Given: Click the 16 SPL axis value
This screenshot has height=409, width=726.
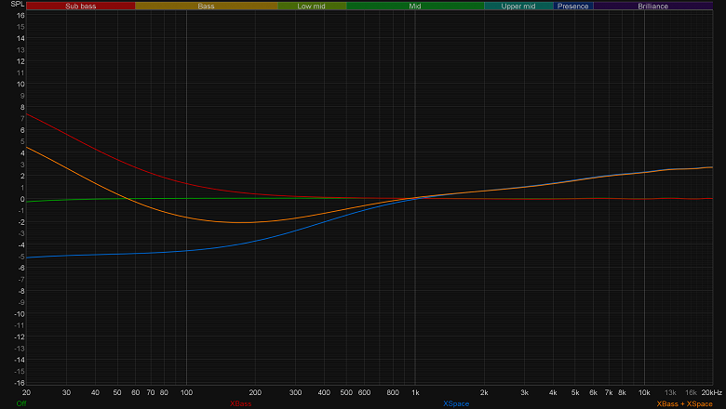Looking at the screenshot, I should [20, 15].
